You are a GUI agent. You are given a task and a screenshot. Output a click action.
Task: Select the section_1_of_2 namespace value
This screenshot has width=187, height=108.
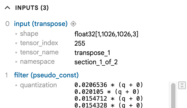(96, 62)
